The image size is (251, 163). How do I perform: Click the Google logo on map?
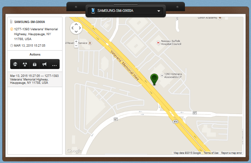[74, 151]
